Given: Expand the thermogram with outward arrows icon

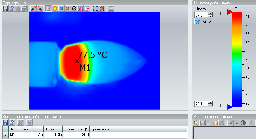Looking at the screenshot, I should (x=33, y=9).
